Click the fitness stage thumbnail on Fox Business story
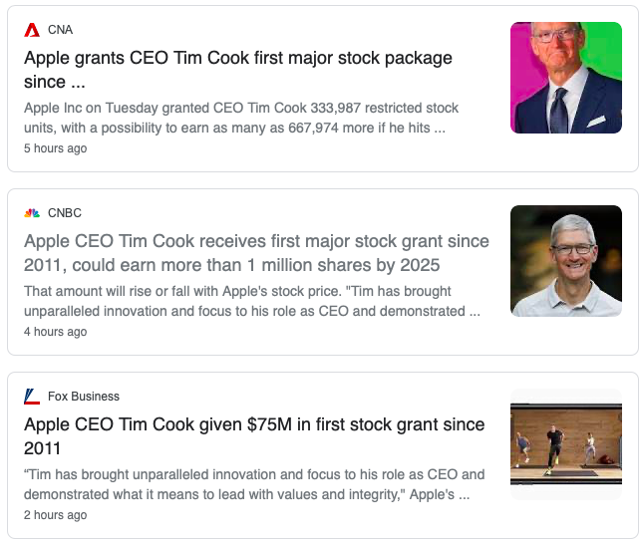 coord(565,444)
